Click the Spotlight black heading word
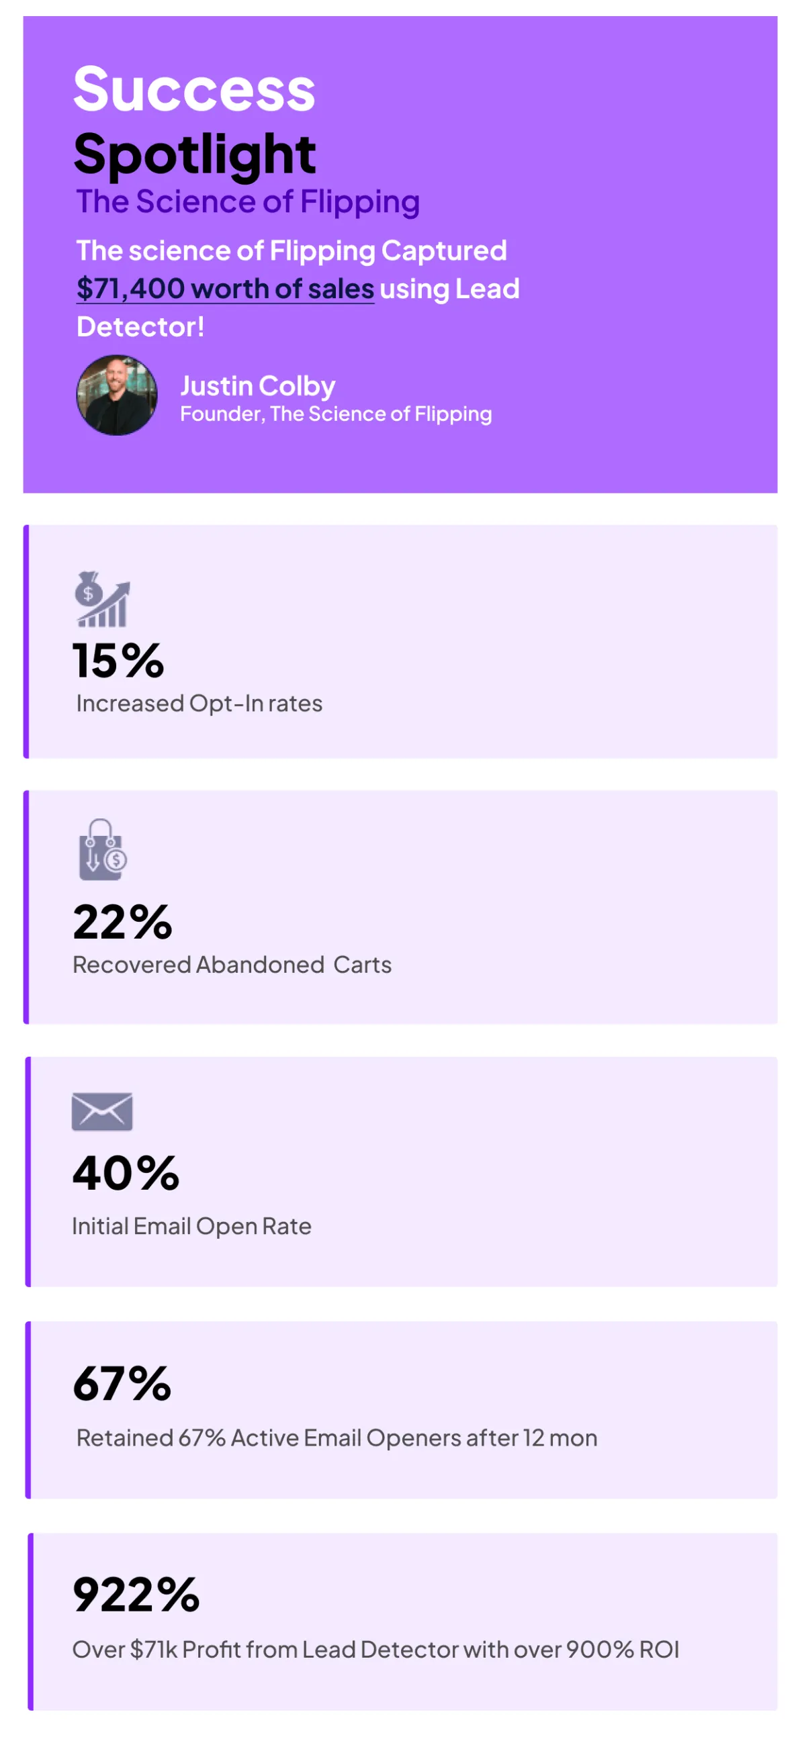Viewport: 806px width, 1739px height. point(194,154)
